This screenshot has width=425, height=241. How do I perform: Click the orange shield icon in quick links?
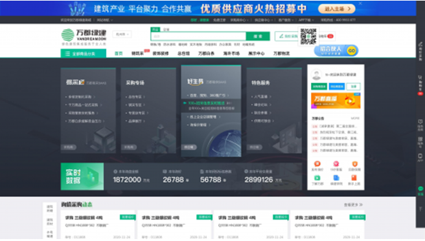click(x=354, y=163)
